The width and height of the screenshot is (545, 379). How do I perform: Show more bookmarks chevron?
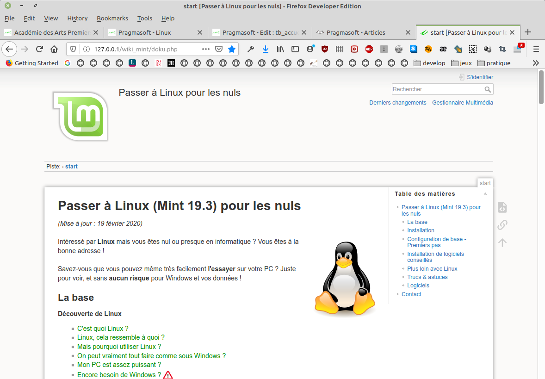[536, 63]
